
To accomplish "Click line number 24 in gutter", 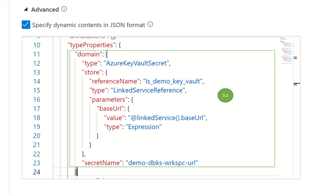I will pos(36,172).
